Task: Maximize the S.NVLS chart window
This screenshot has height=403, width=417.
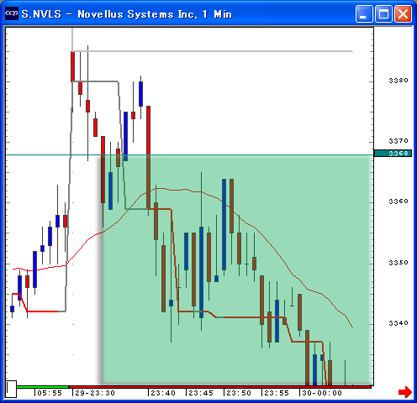Action: pos(383,13)
